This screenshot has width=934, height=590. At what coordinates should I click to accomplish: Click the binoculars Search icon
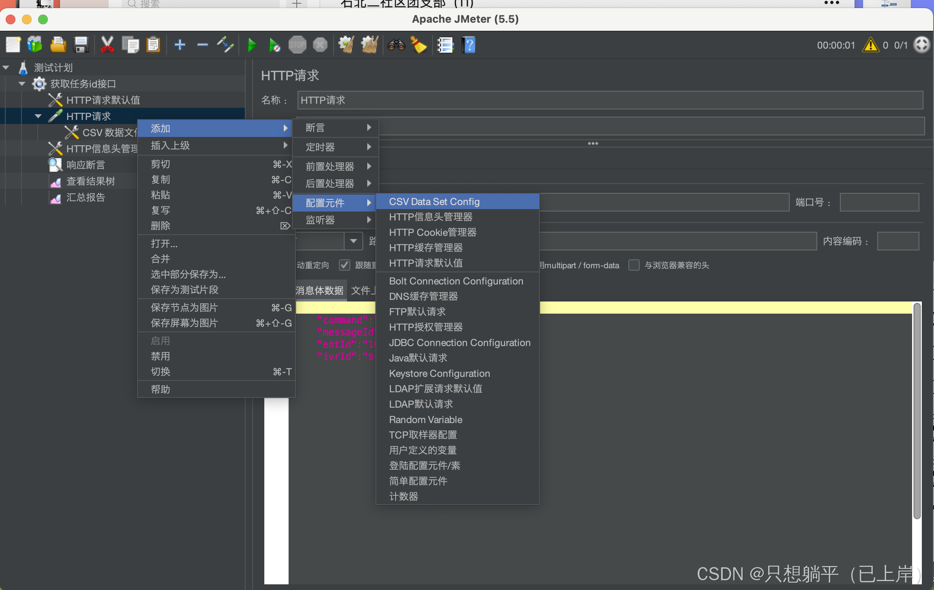tap(396, 45)
